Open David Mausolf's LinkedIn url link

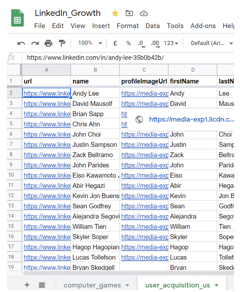47,104
